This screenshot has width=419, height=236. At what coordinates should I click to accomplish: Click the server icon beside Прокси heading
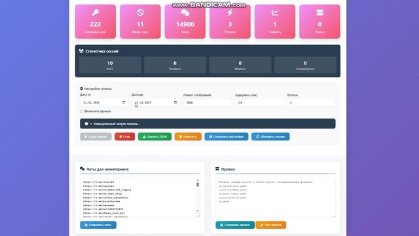[x=217, y=169]
